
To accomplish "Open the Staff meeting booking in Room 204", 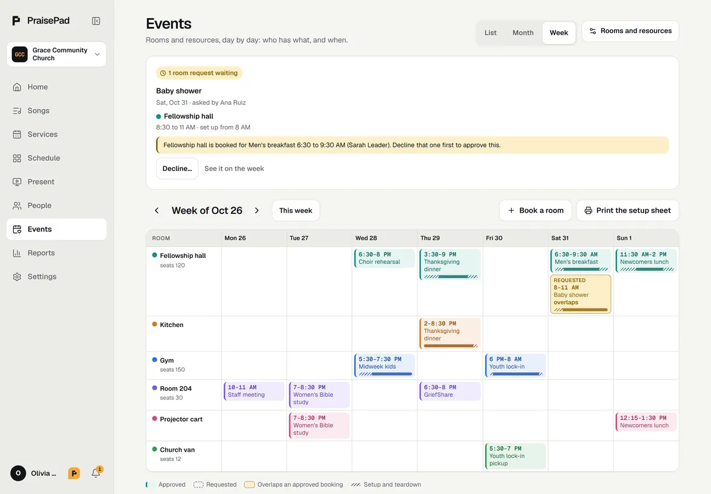I will (254, 391).
